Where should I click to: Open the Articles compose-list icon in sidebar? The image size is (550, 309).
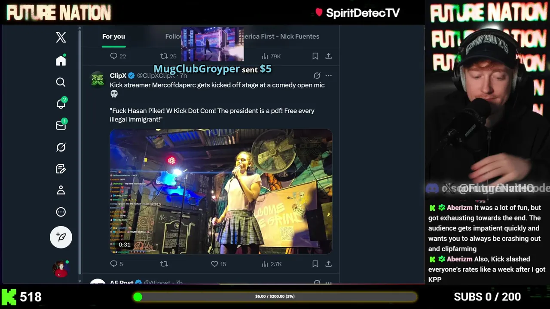61,169
